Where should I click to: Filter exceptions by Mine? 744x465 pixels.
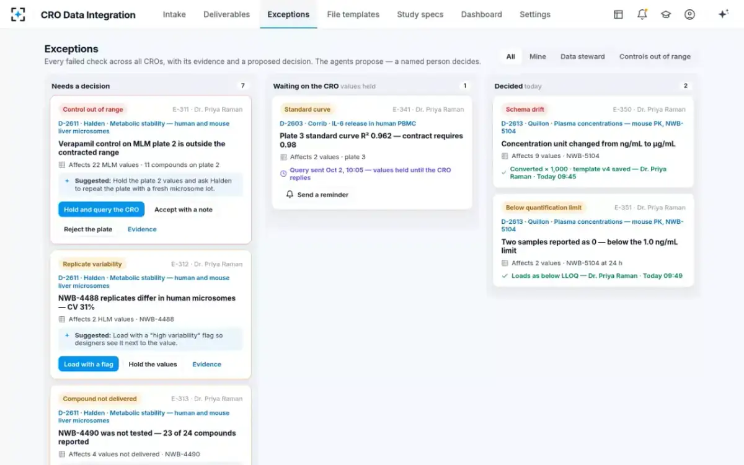538,56
